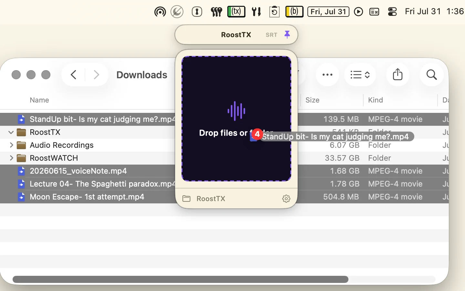Select Moon Escape- 1st attempt.mp4
465x291 pixels.
coord(224,197)
